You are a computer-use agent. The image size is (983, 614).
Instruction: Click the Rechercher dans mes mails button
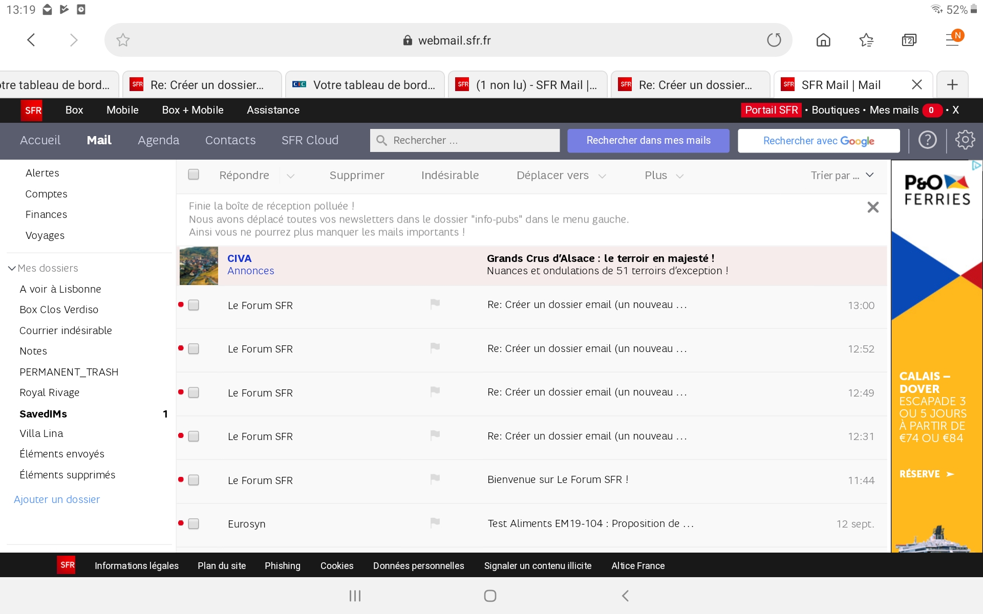[x=648, y=140]
